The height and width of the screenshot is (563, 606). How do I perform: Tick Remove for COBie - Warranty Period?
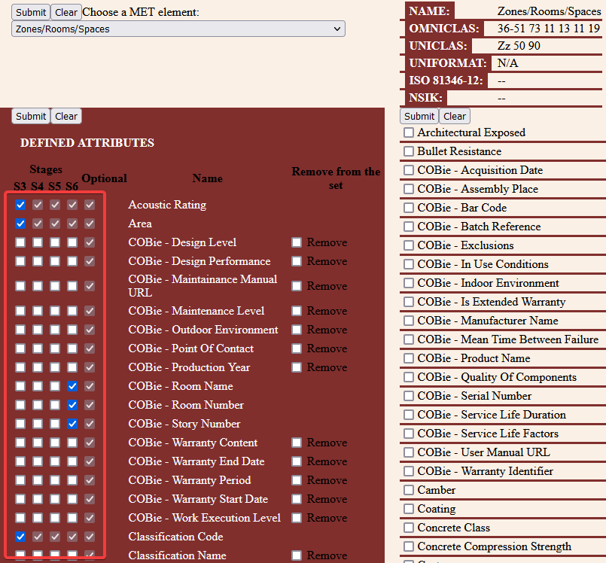tap(297, 480)
